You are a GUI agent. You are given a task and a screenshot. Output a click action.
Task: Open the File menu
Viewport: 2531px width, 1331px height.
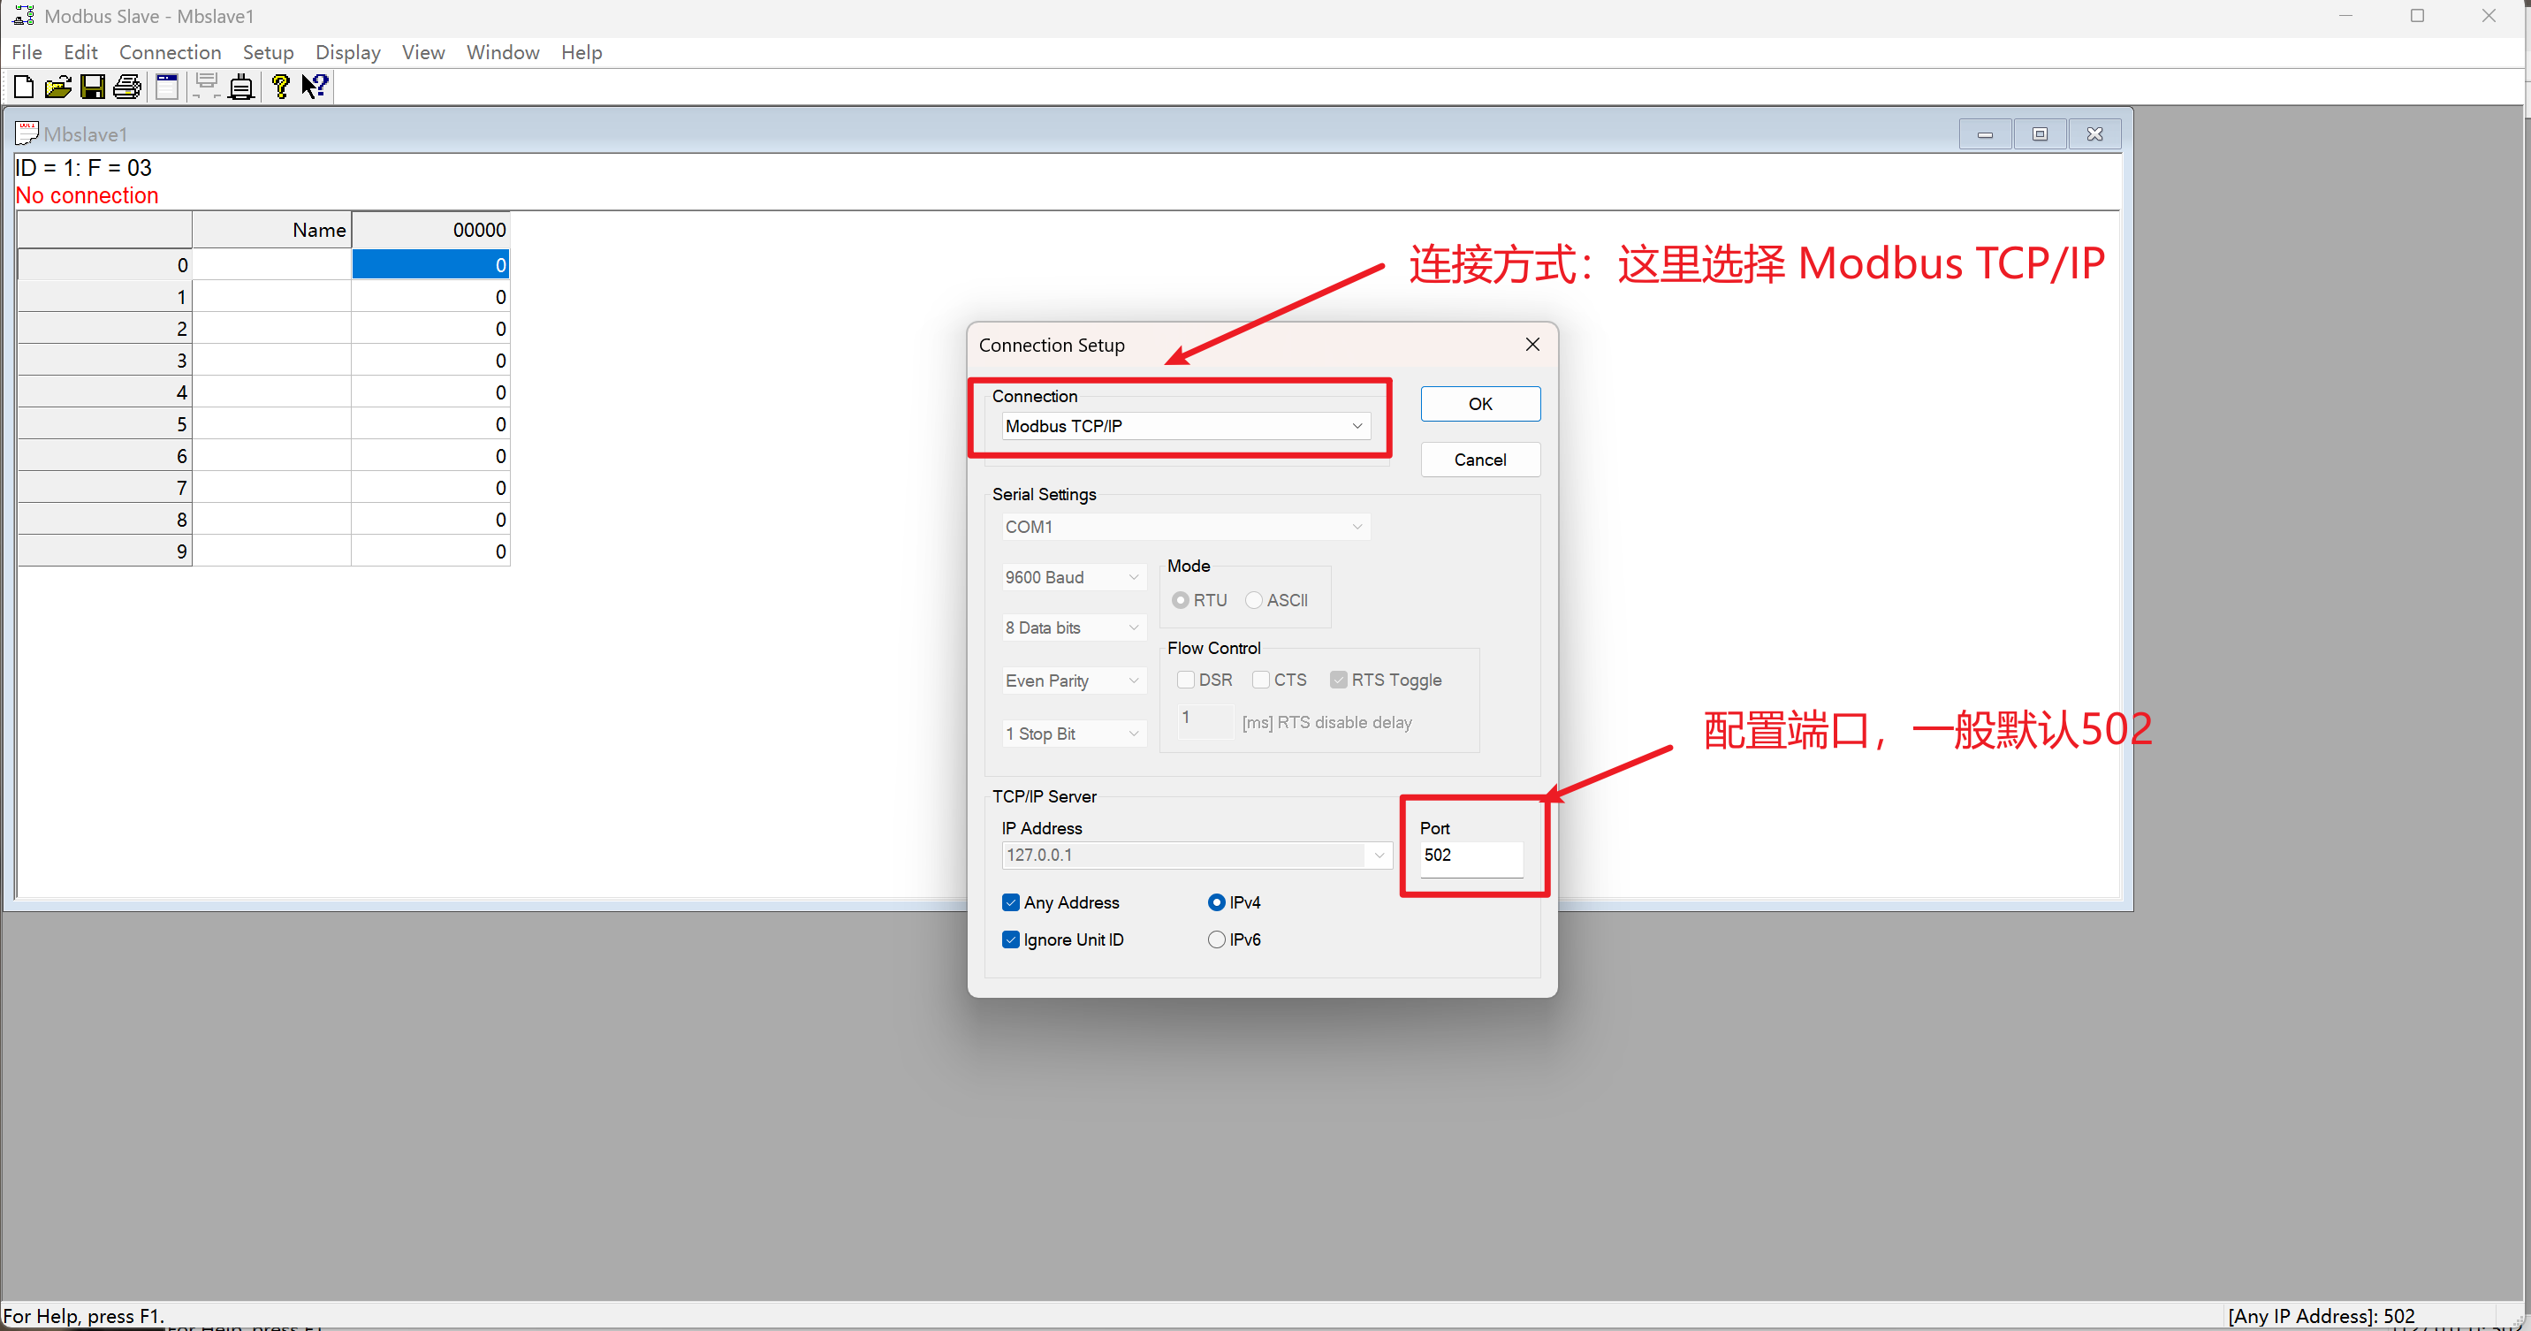coord(27,52)
